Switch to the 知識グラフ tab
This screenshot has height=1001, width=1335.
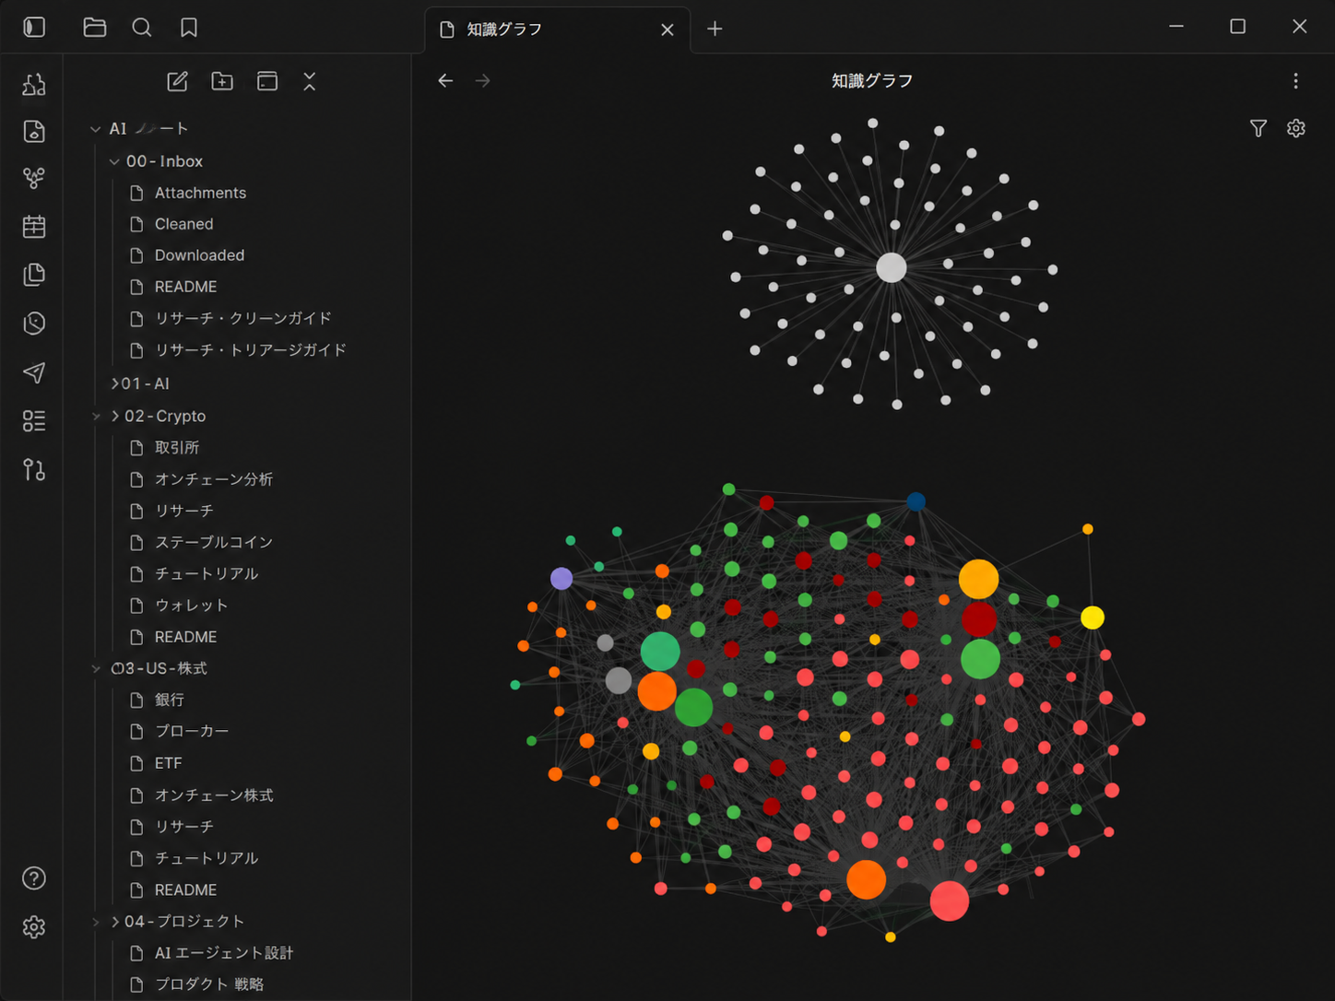coord(503,29)
